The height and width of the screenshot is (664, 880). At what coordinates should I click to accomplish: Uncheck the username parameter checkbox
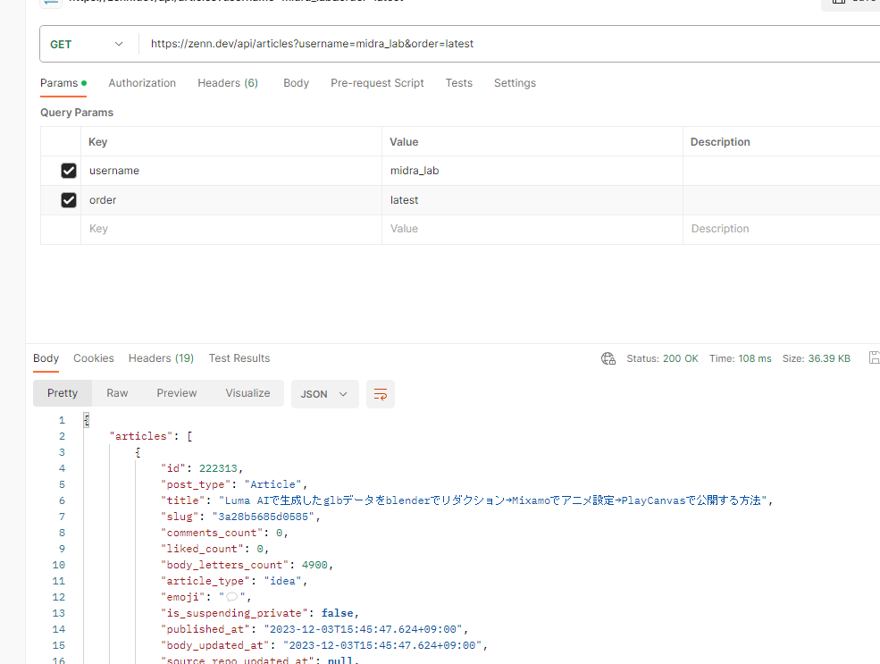coord(69,171)
